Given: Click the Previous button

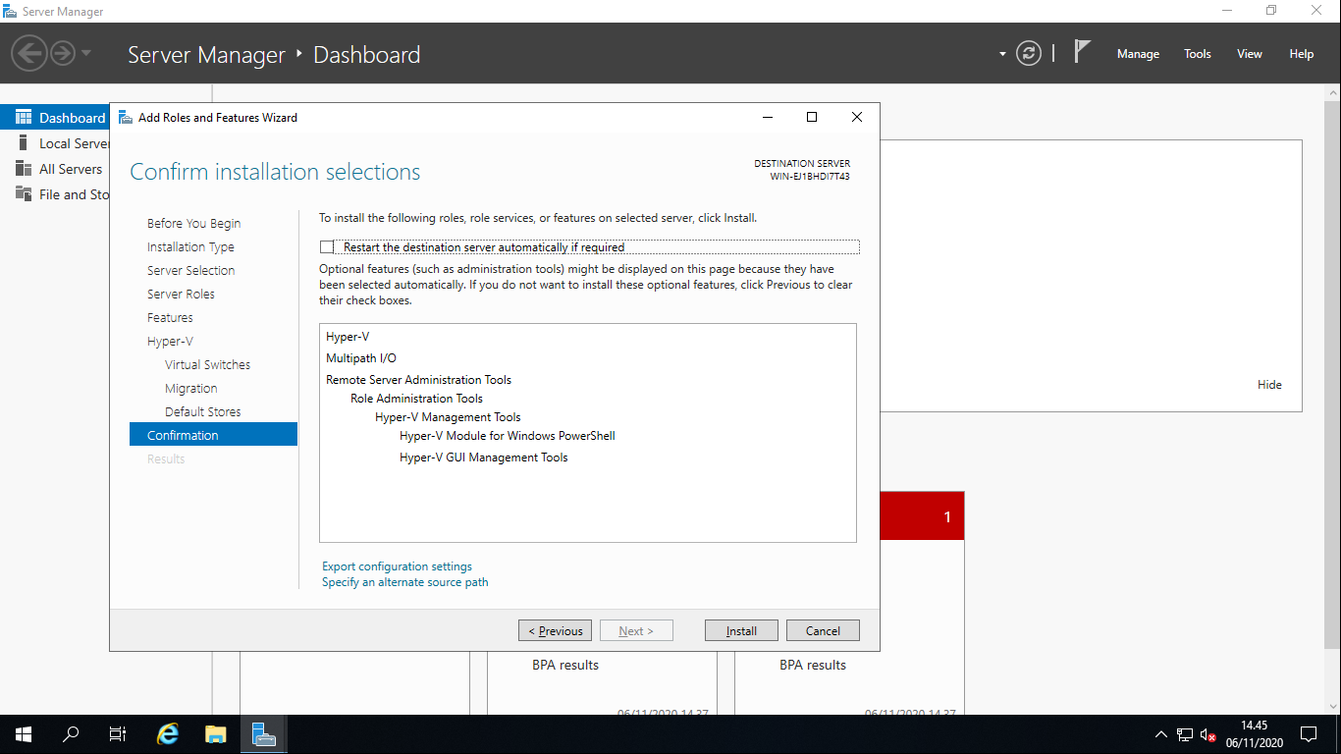Looking at the screenshot, I should tap(555, 631).
